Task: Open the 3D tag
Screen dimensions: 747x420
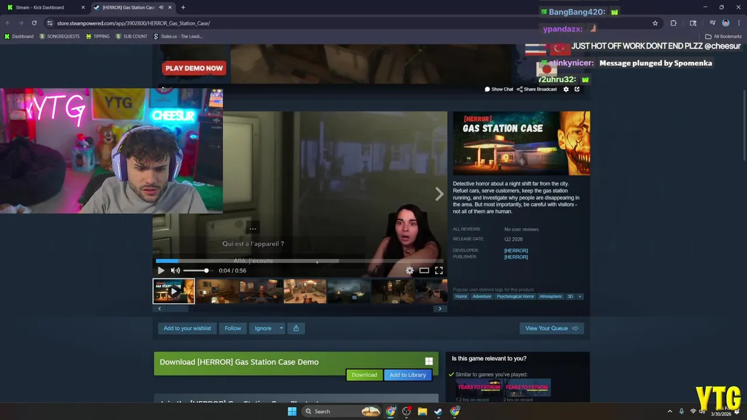Action: pyautogui.click(x=570, y=296)
